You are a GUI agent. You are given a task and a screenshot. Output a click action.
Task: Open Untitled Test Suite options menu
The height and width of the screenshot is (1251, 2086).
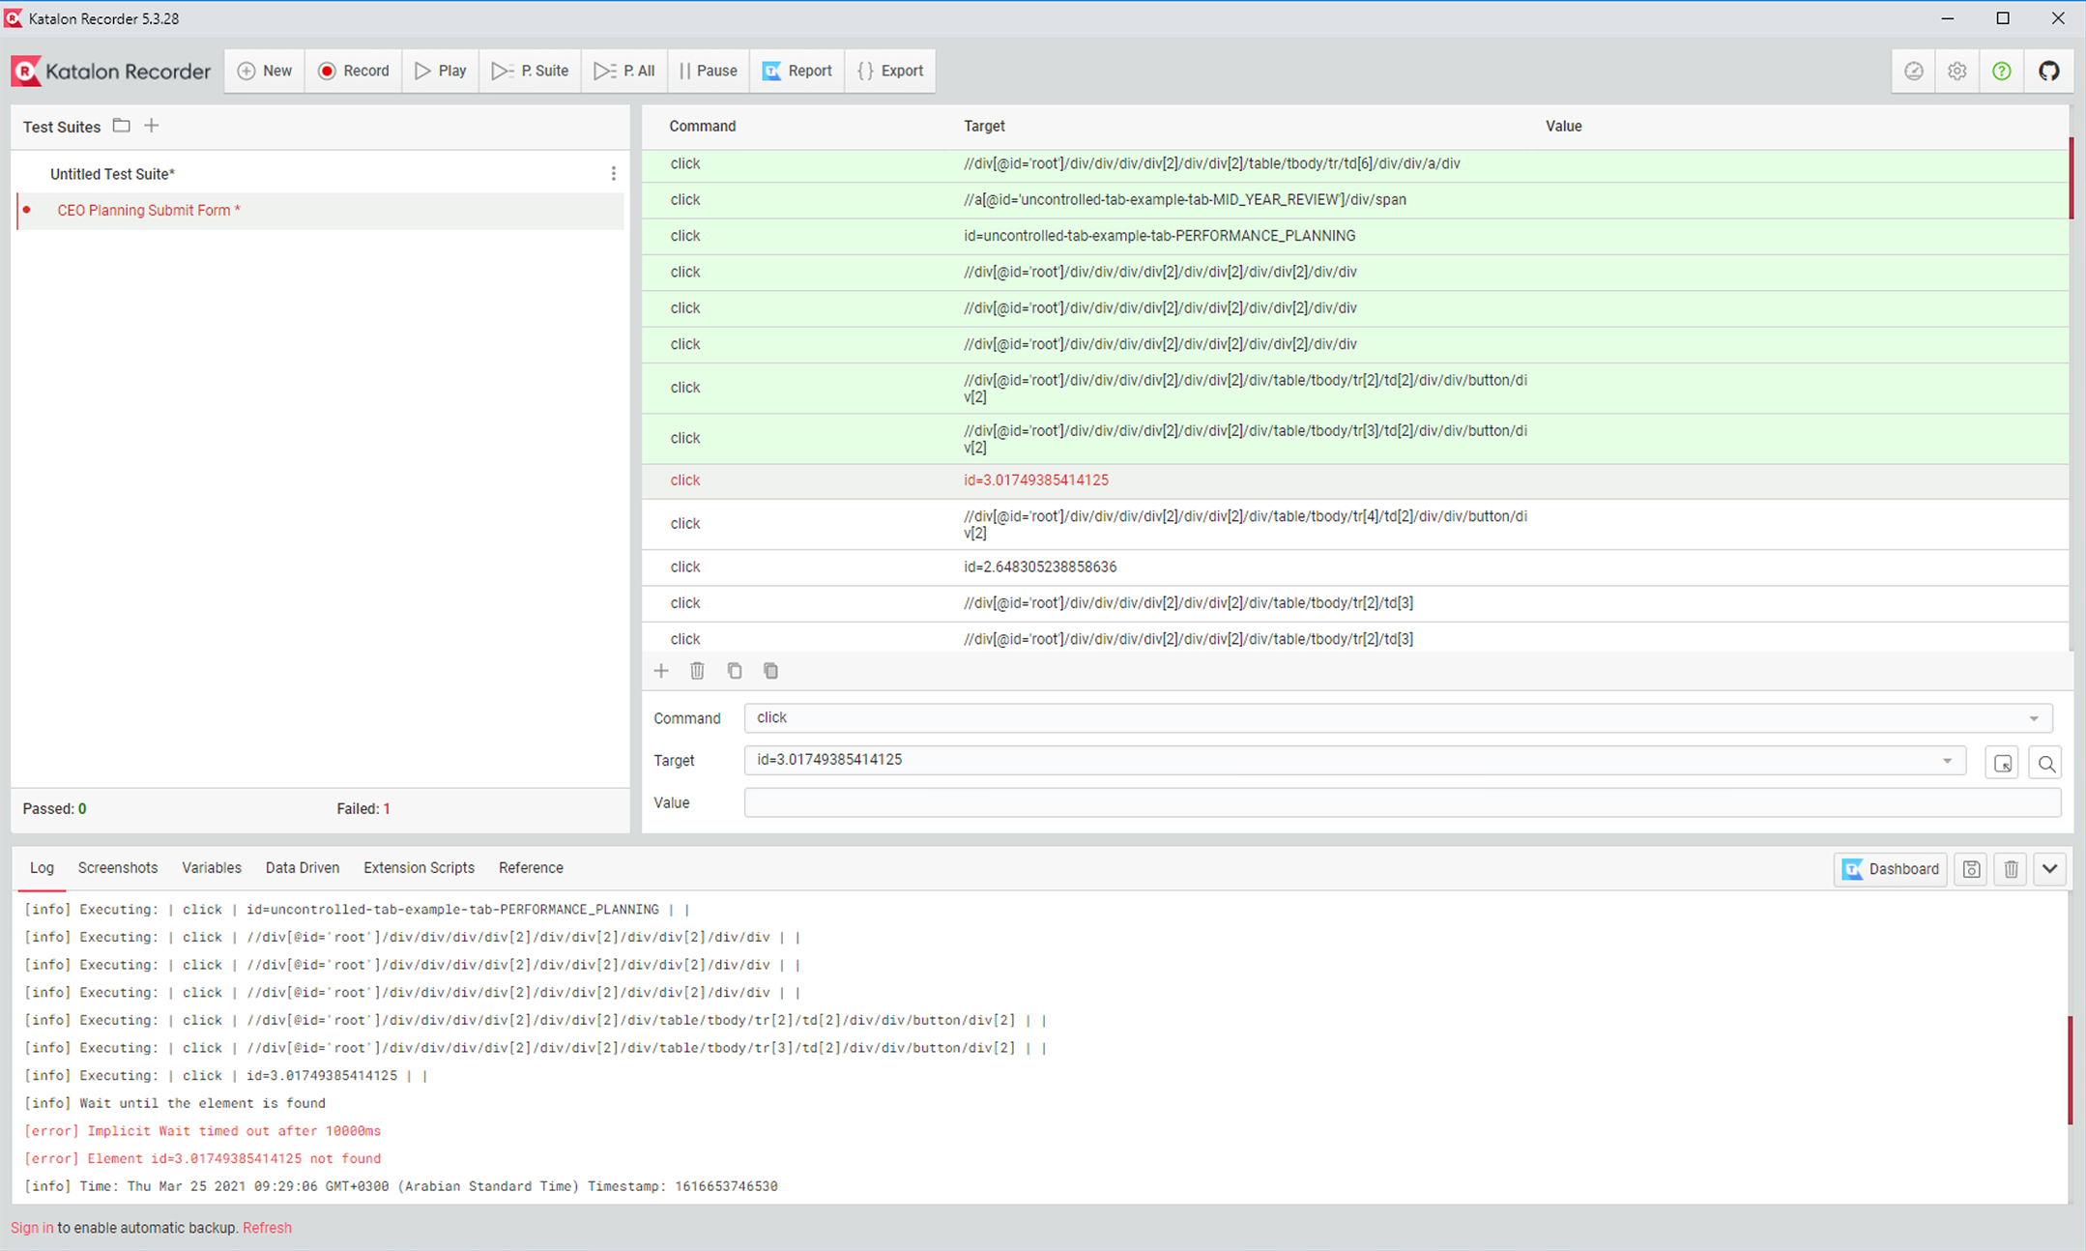point(613,174)
